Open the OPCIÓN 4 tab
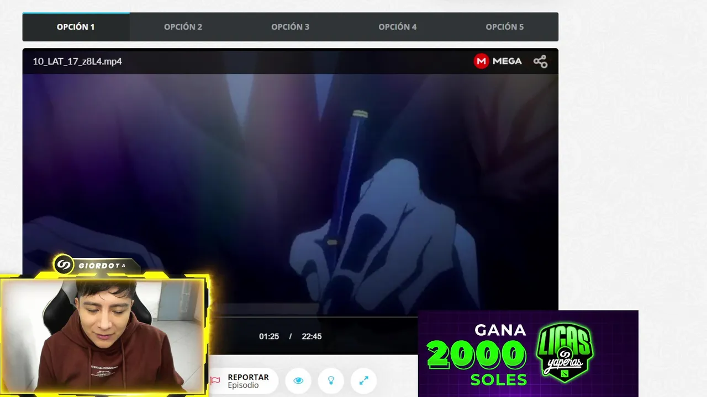707x397 pixels. tap(397, 26)
